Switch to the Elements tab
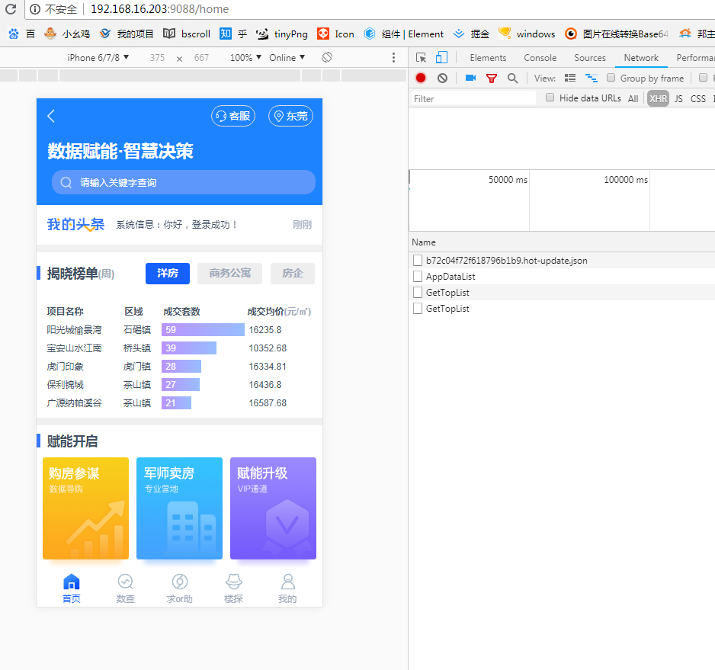This screenshot has width=715, height=670. coord(488,57)
